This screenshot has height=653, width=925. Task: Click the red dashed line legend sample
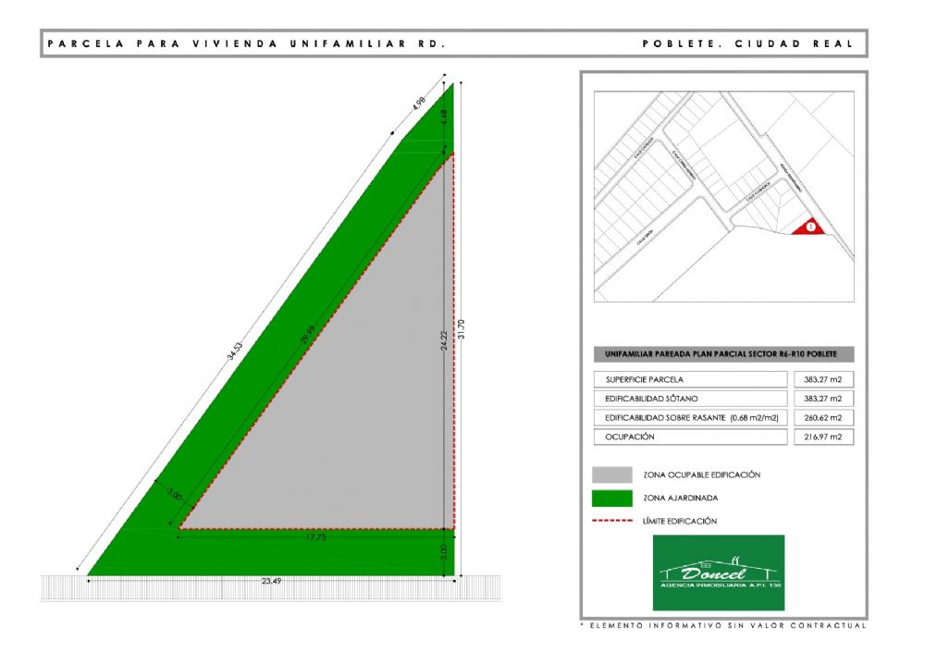click(x=612, y=521)
